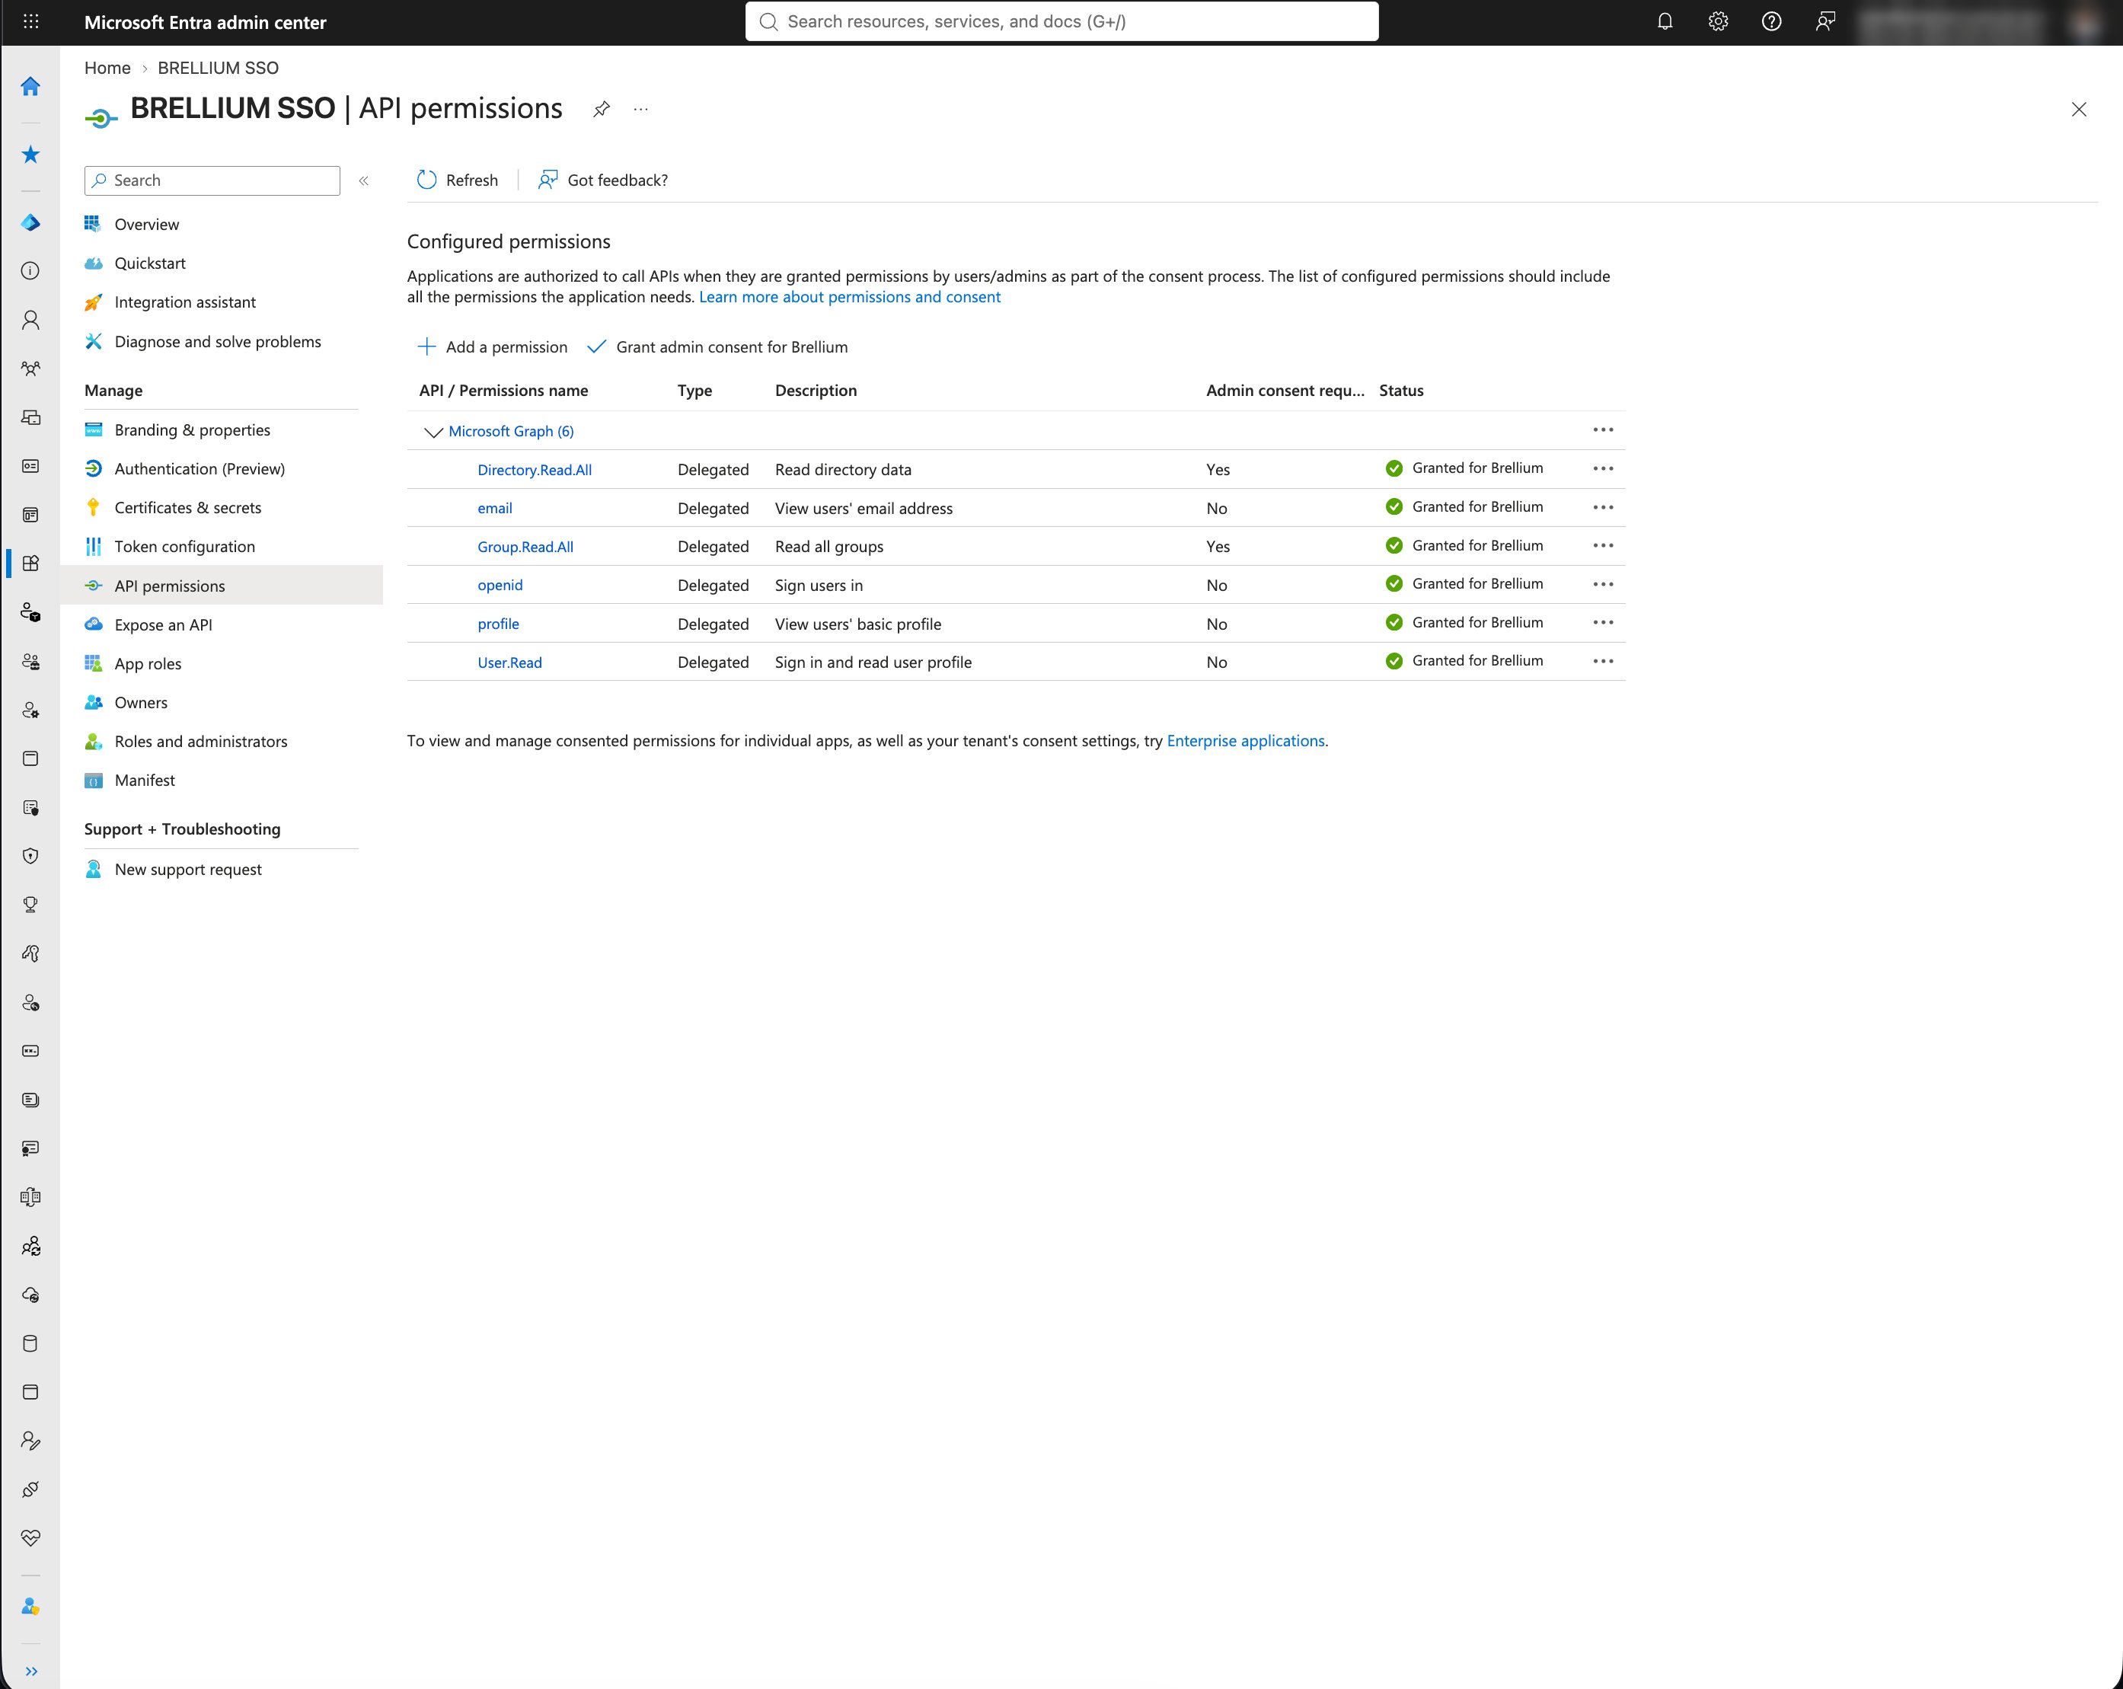Click Add a permission
The width and height of the screenshot is (2123, 1689).
coord(493,346)
